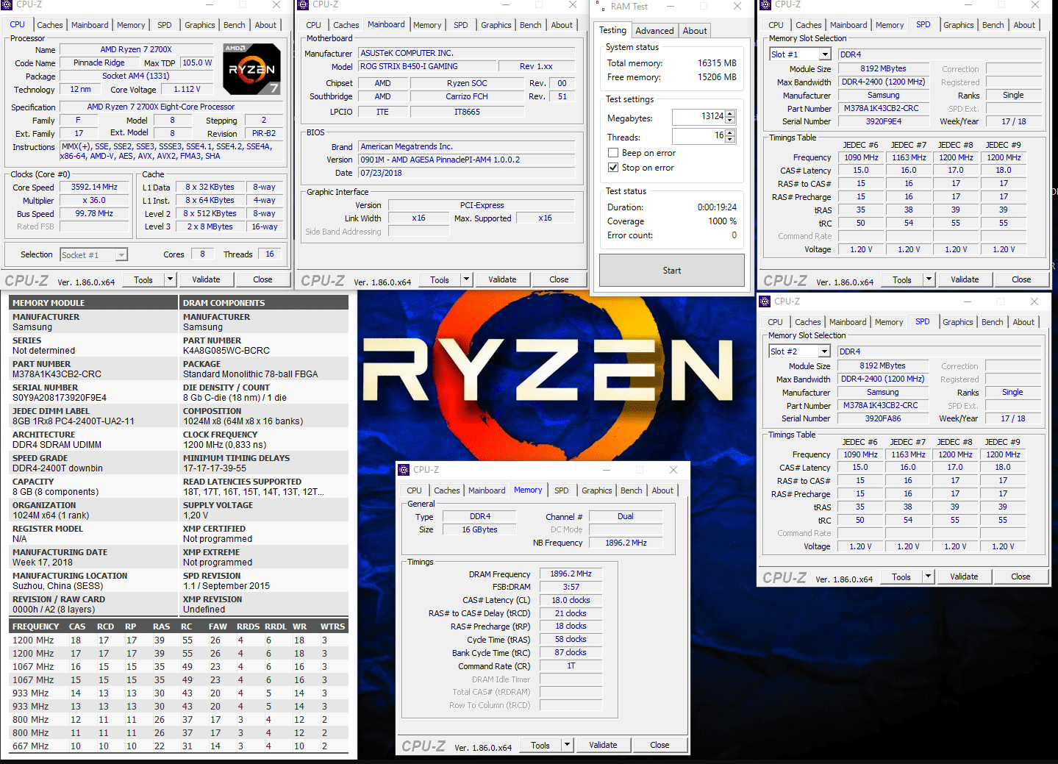The image size is (1058, 764).
Task: Switch to Graphics tab in the Mainboard window
Action: (496, 25)
